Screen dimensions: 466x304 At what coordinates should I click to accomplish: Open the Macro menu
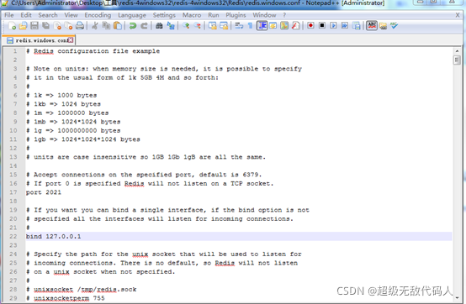coord(192,15)
